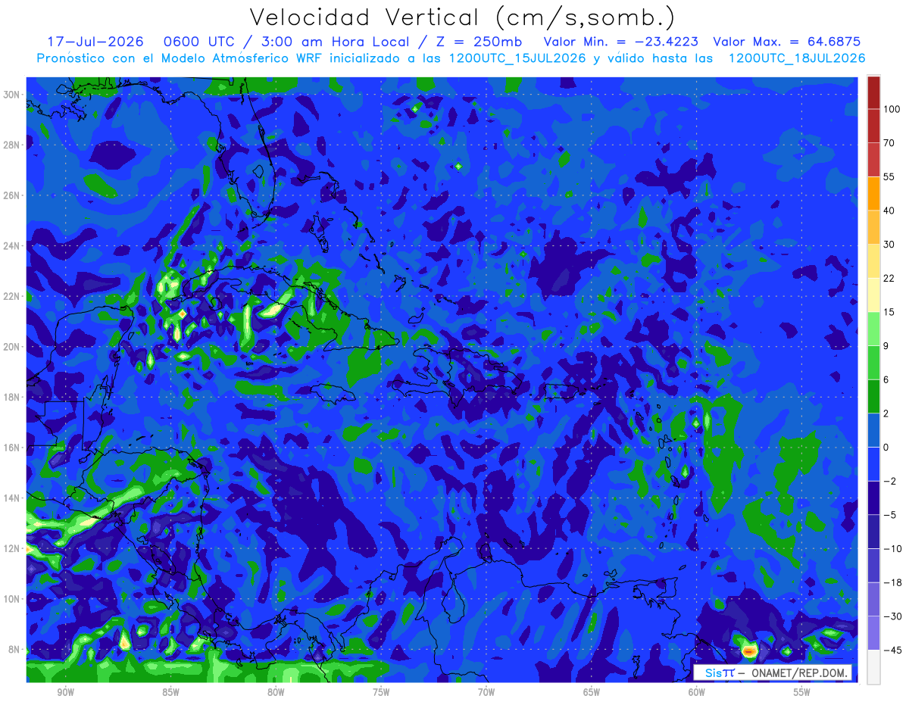Pick the green swatch between 6 and 9
Viewport: 909px width, 702px height.
pyautogui.click(x=873, y=362)
